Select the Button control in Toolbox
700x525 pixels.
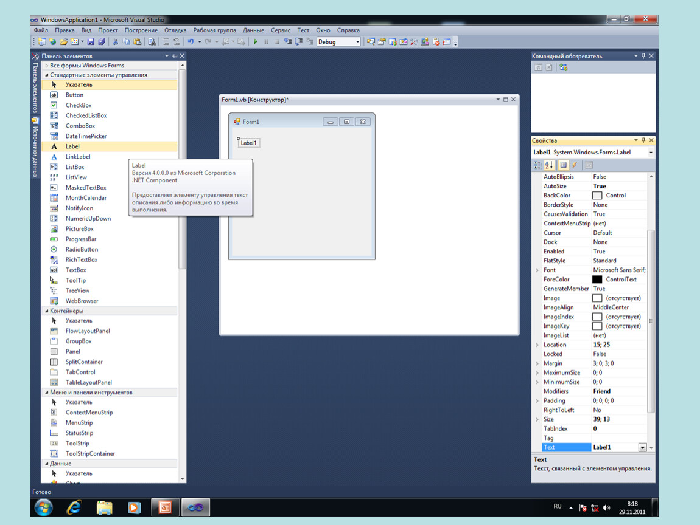click(x=110, y=95)
